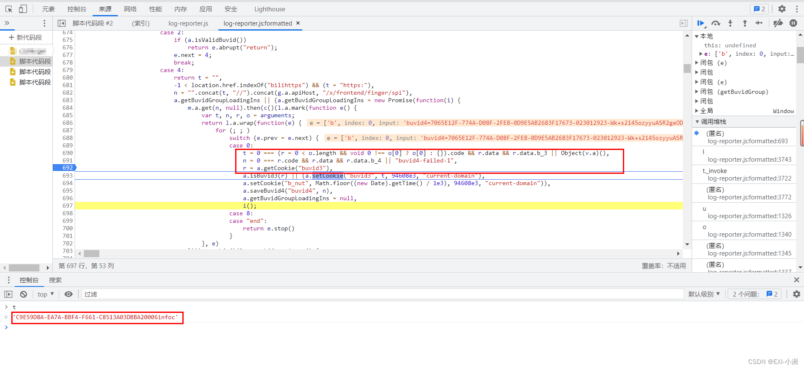Click the live expression eye icon
The image size is (804, 369).
click(68, 294)
